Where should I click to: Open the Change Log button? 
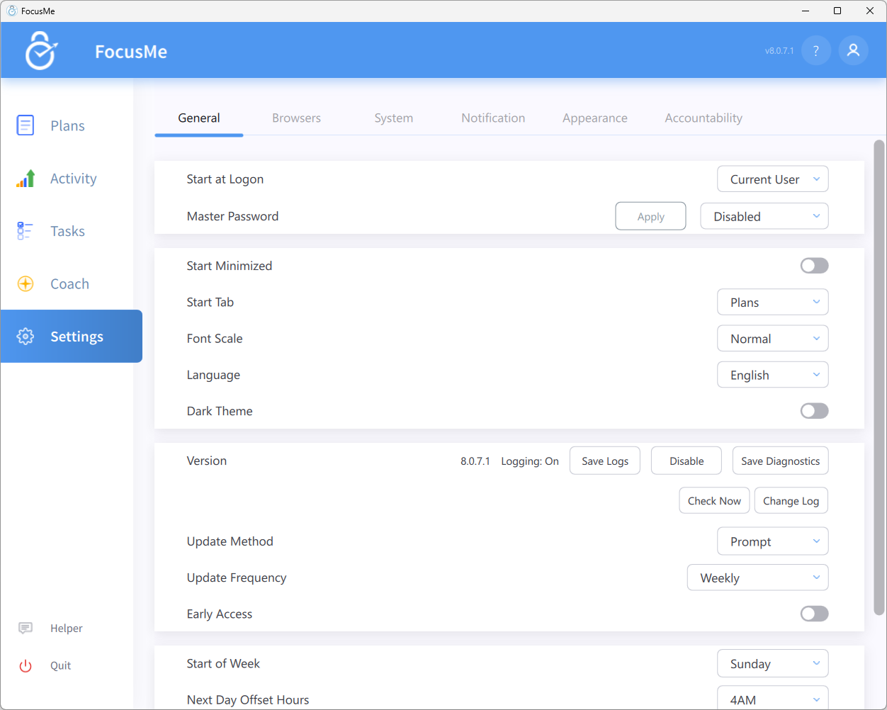(791, 500)
